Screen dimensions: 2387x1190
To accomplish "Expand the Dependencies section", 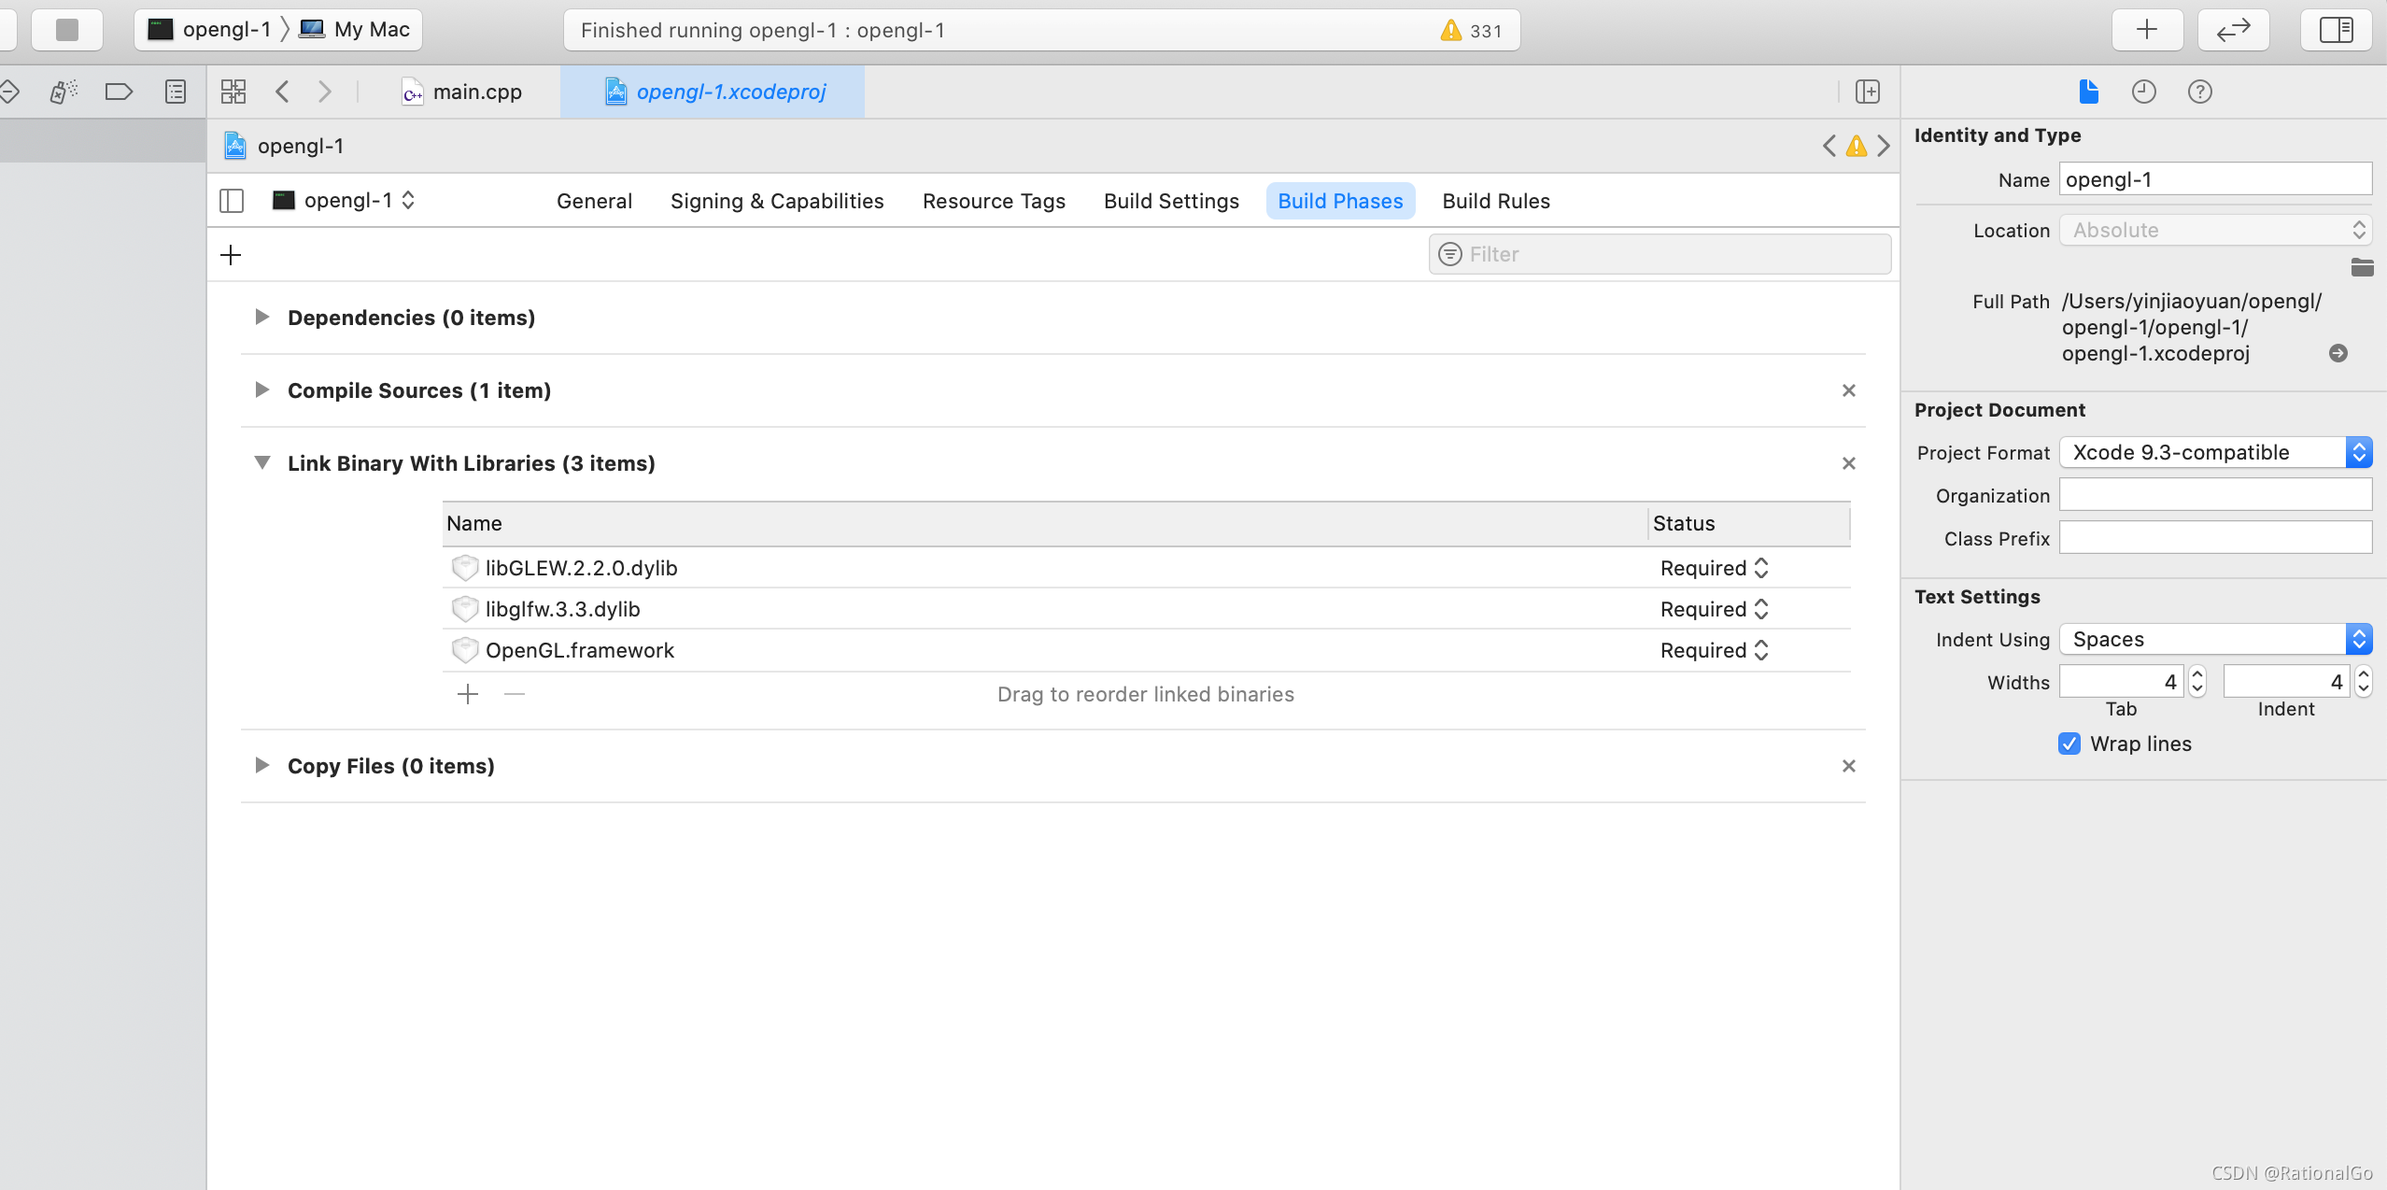I will click(262, 318).
